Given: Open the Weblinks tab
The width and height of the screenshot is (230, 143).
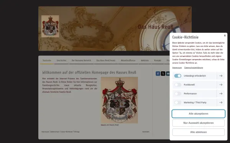Looking at the screenshot, I should click(145, 60).
